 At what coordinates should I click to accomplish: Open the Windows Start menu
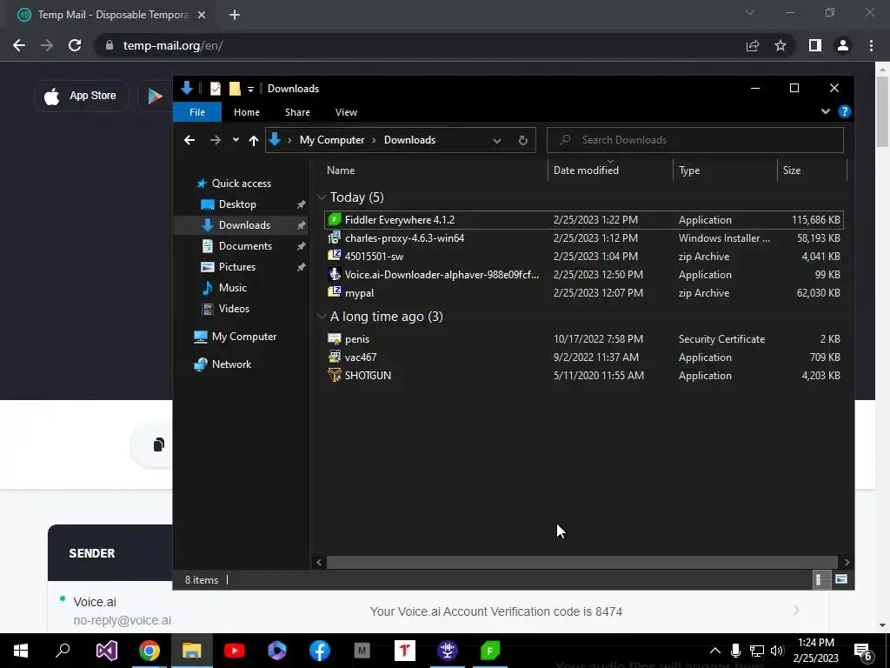[x=21, y=651]
